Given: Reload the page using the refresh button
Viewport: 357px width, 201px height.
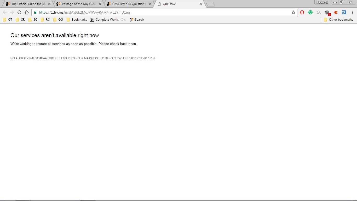Looking at the screenshot, I should coord(19,12).
